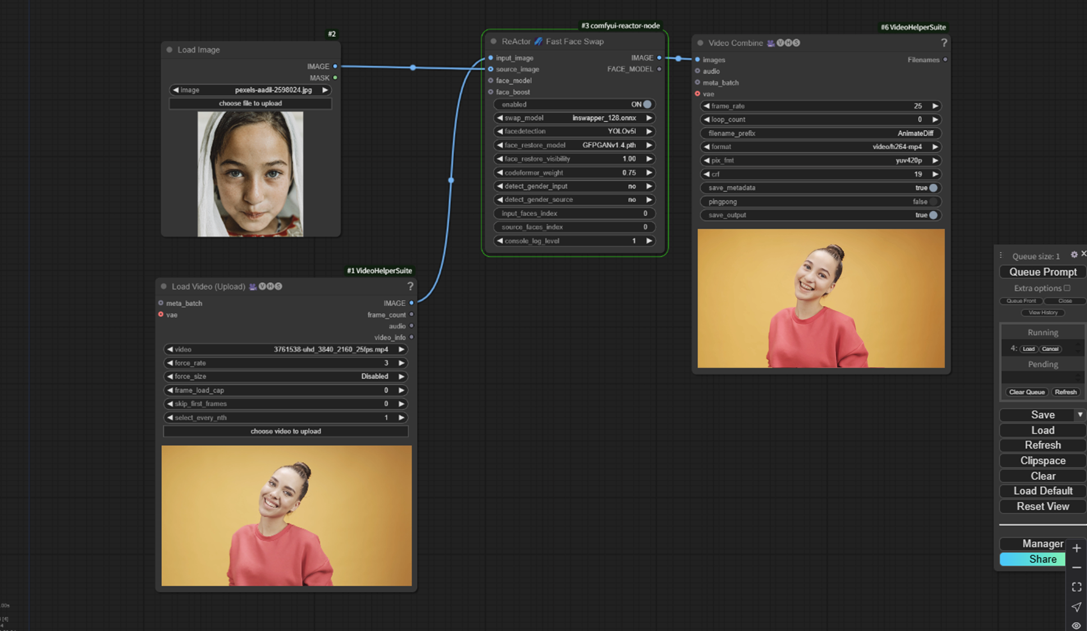Toggle the ReActor enabled switch

647,104
